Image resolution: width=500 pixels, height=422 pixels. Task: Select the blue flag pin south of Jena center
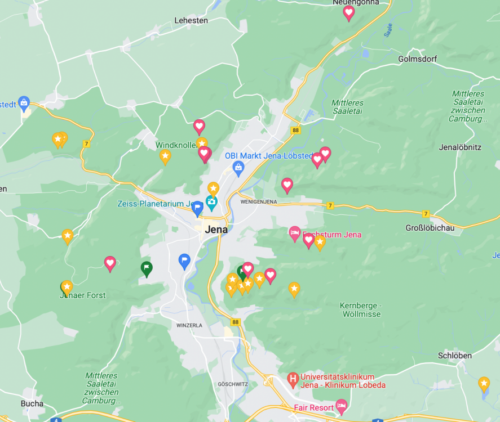[184, 261]
